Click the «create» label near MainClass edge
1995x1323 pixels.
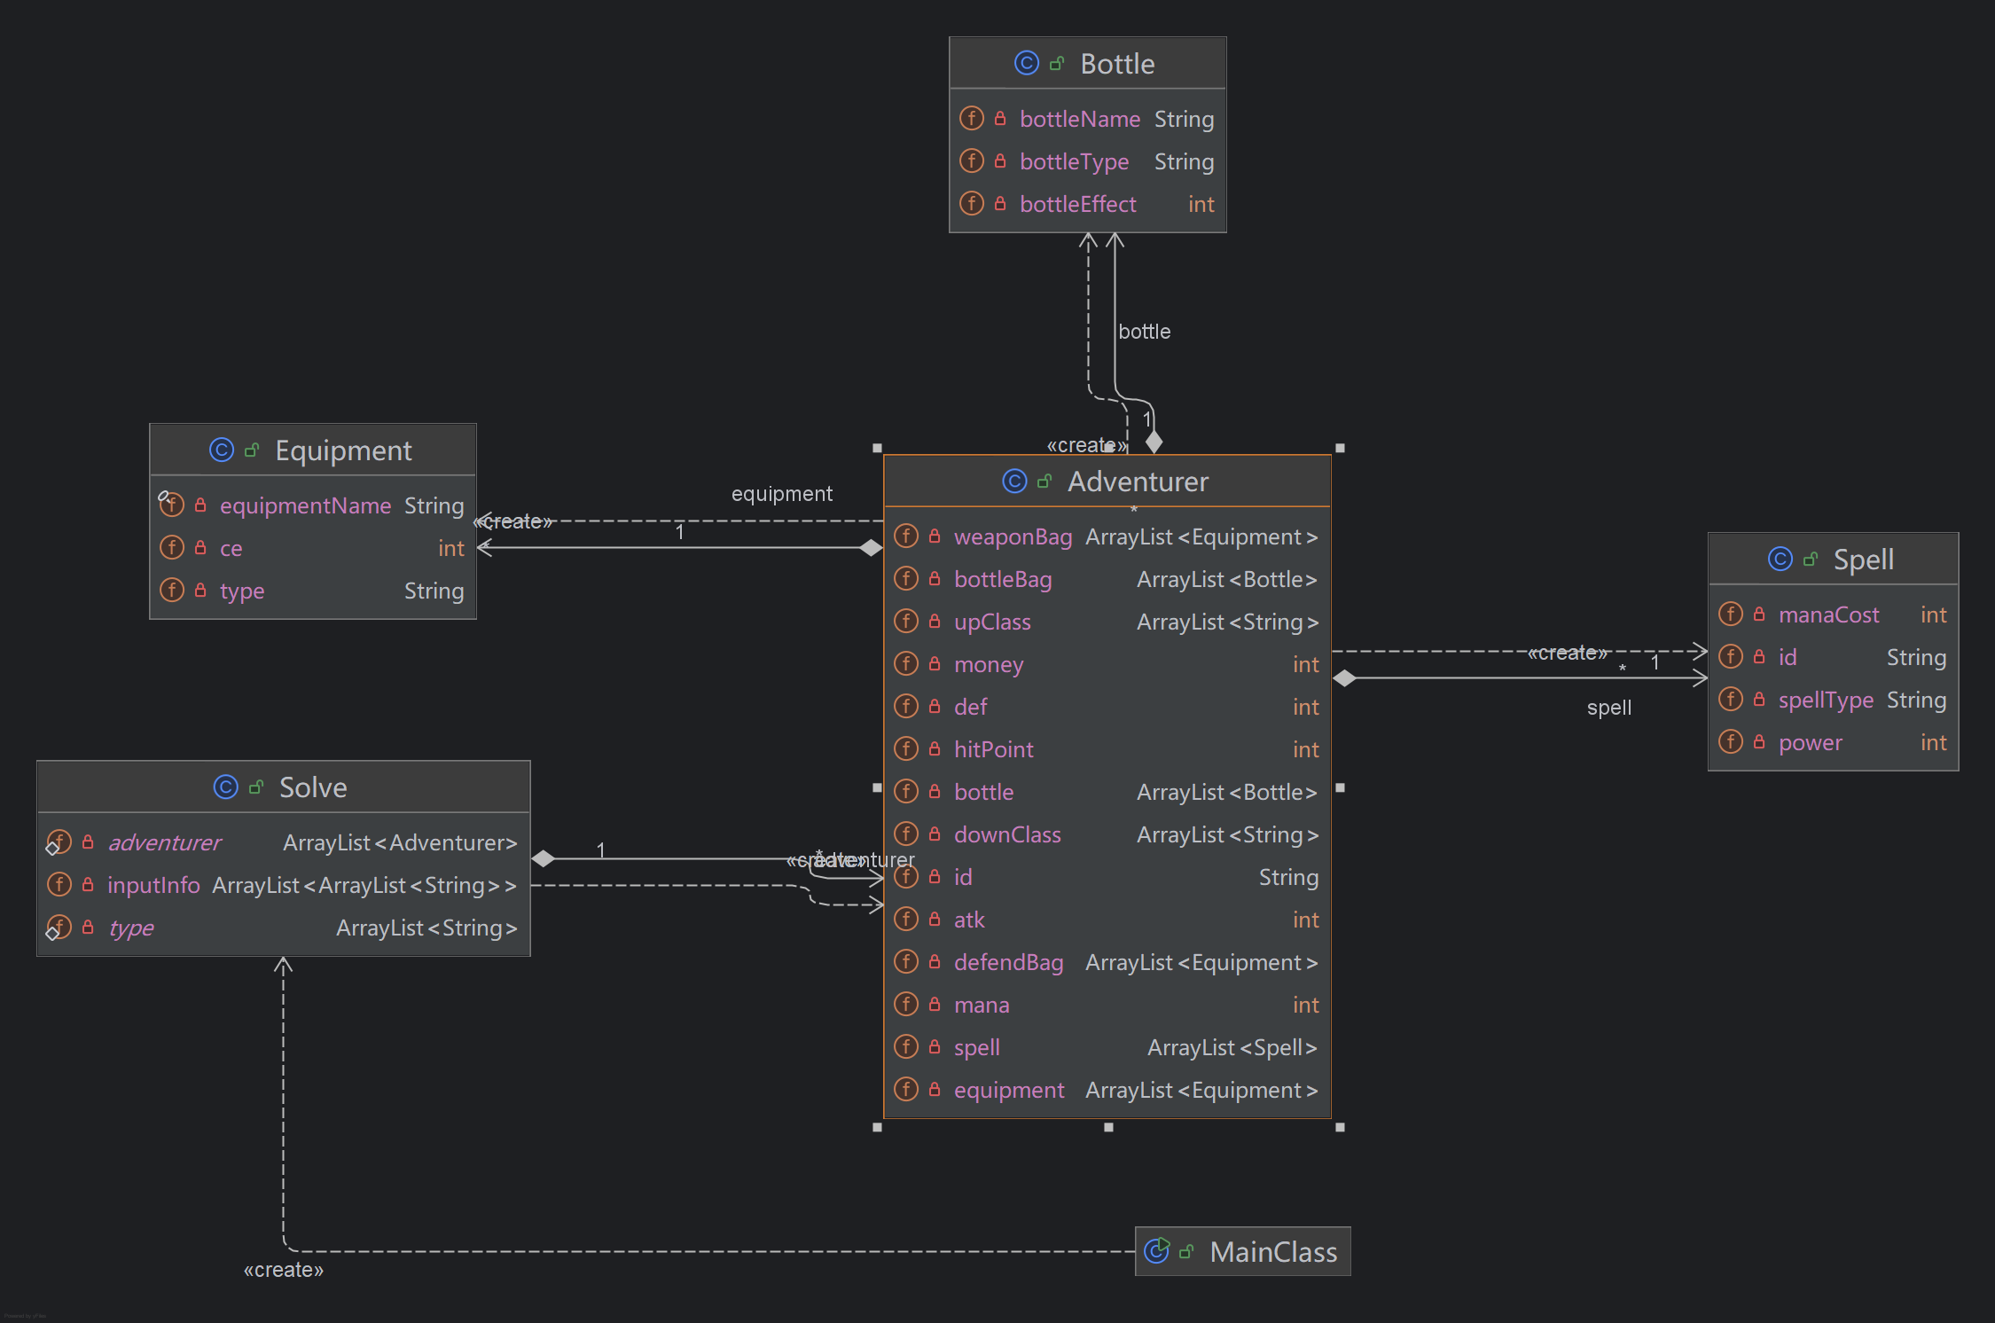click(284, 1270)
